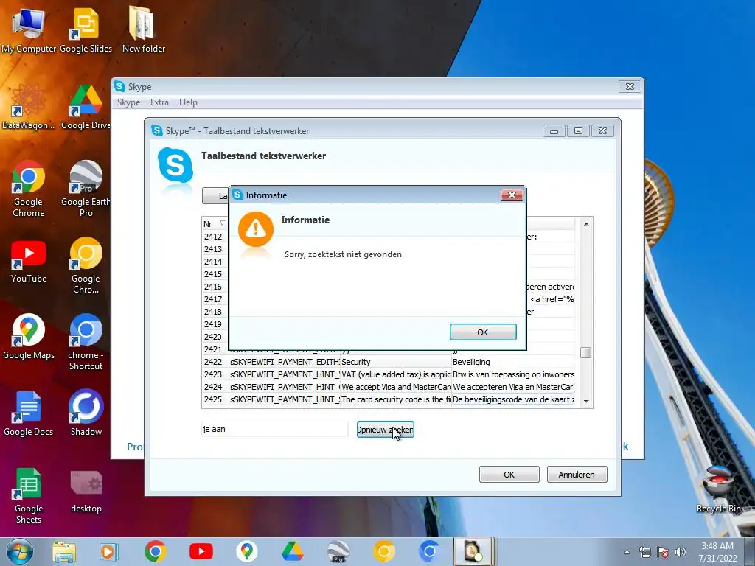Open the New folder desktop icon

click(143, 31)
